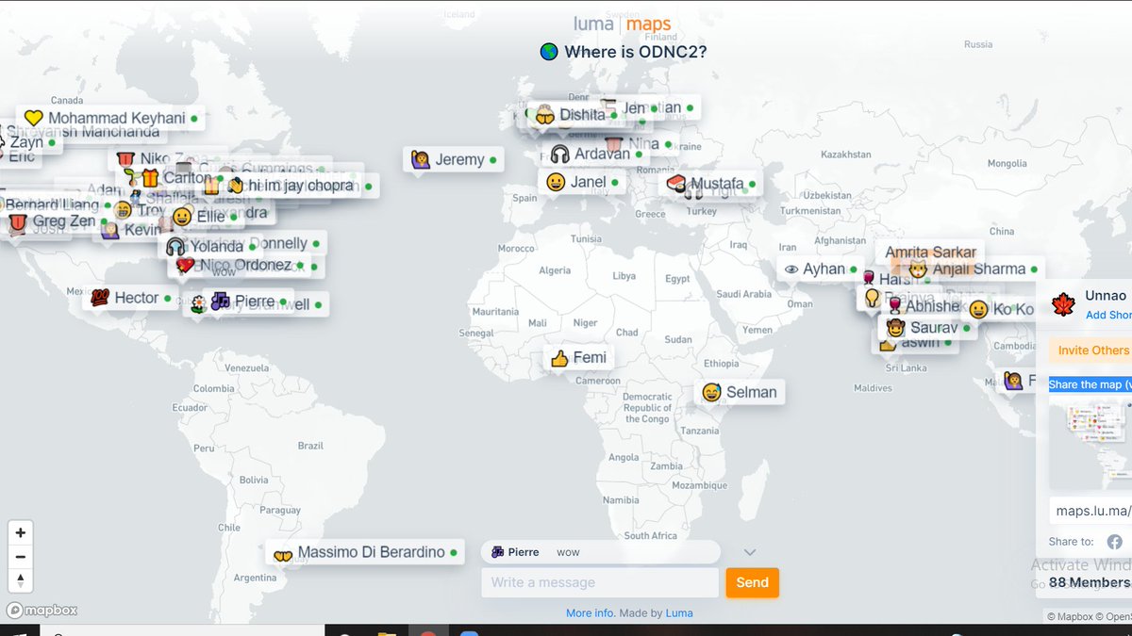
Task: Click the Invite Others button
Action: pos(1092,351)
